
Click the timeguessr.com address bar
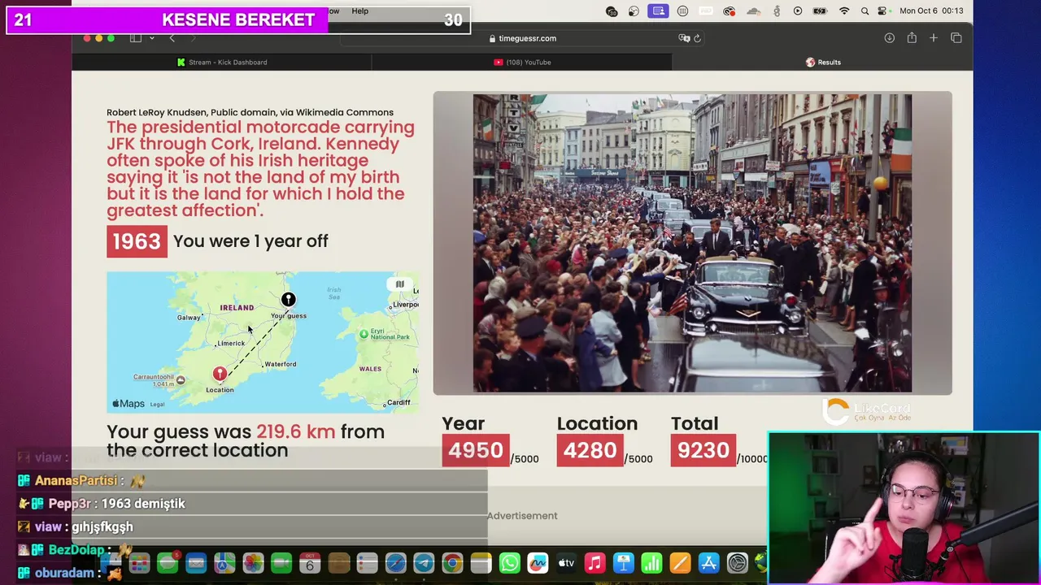pyautogui.click(x=522, y=38)
